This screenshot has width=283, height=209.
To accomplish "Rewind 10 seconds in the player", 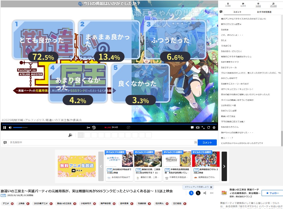I will (94, 127).
